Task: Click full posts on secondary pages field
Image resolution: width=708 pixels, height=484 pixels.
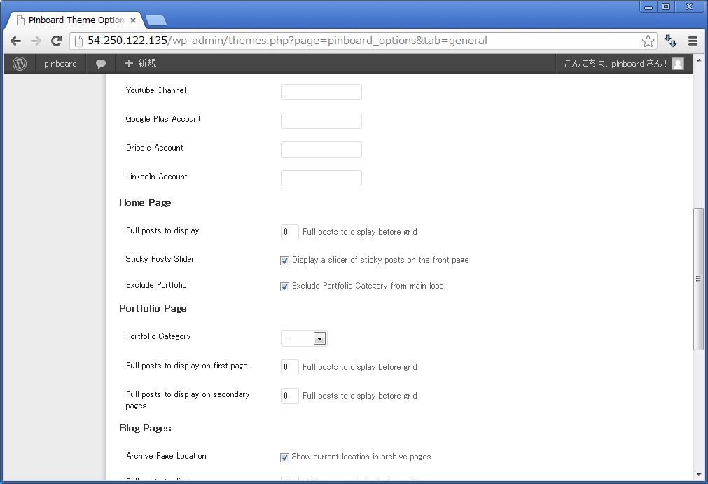Action: (289, 396)
